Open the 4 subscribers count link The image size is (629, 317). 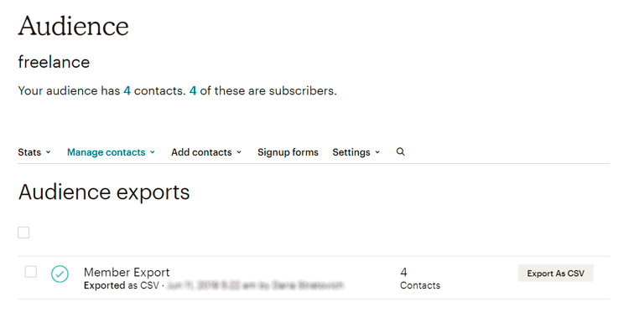click(x=193, y=91)
